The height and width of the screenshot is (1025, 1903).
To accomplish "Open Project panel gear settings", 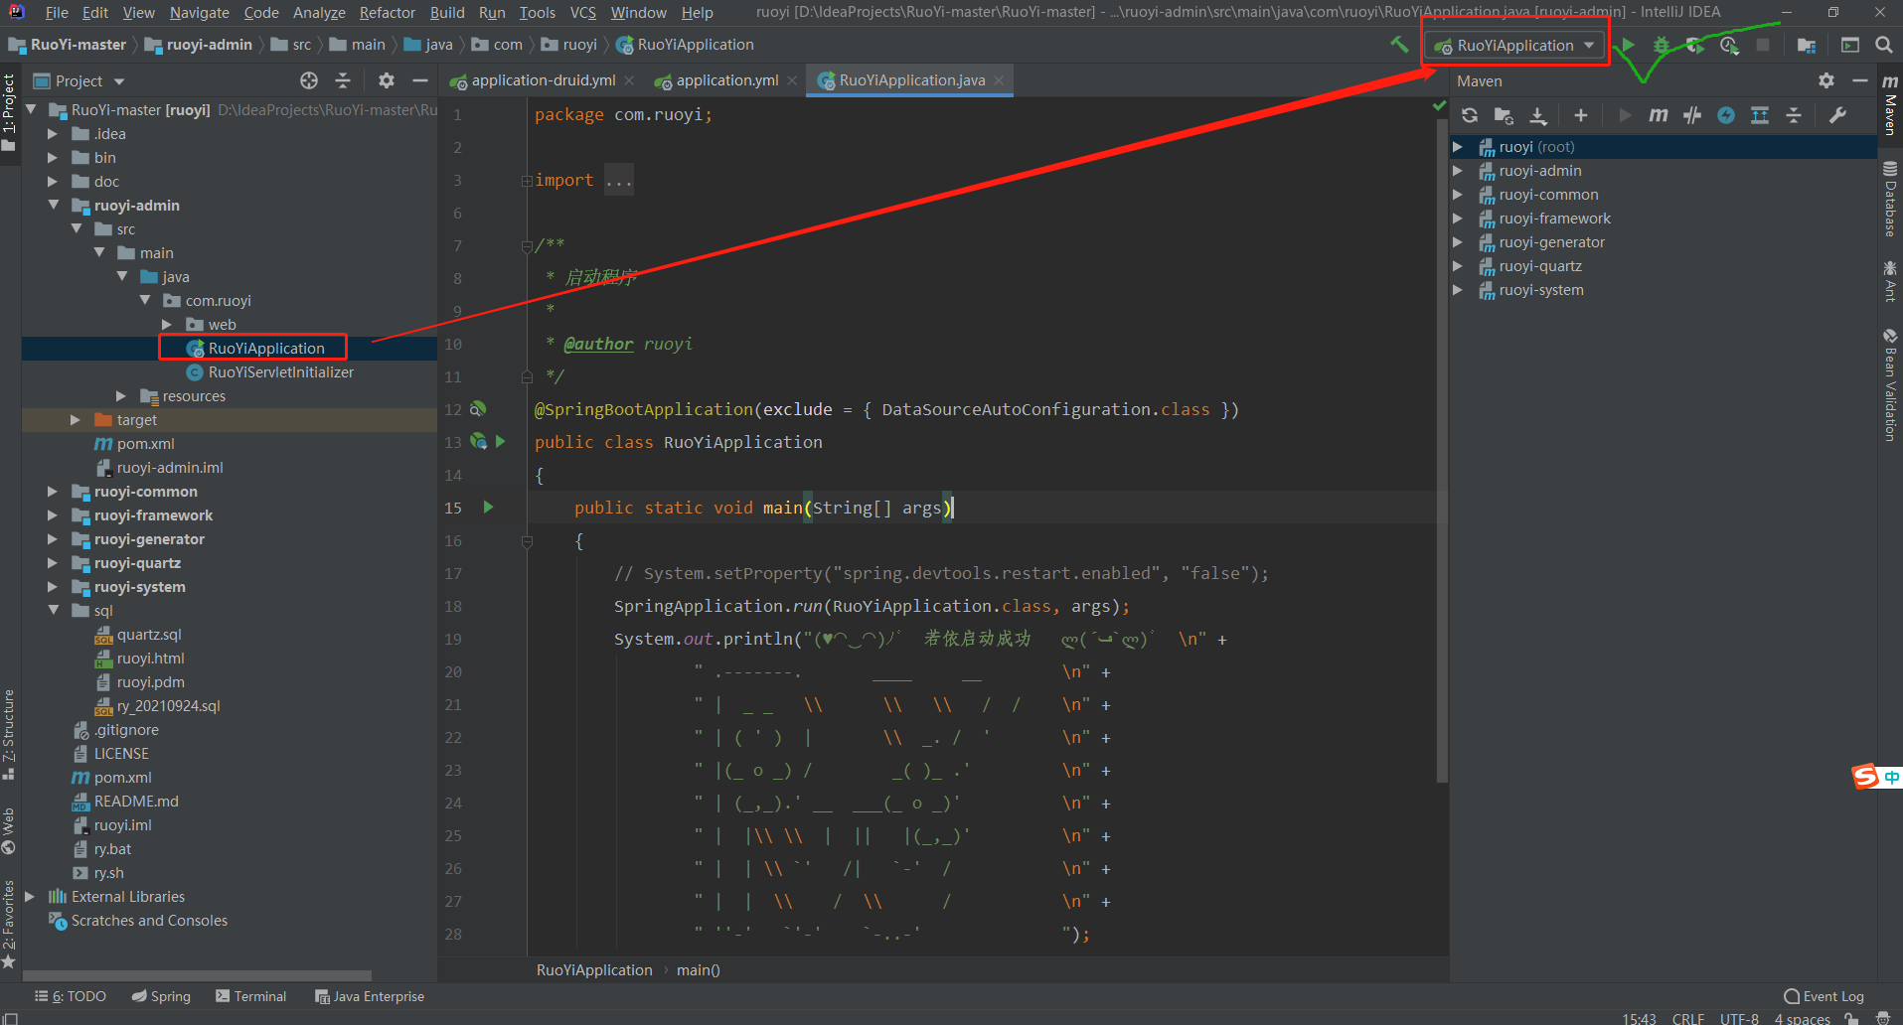I will 387,80.
